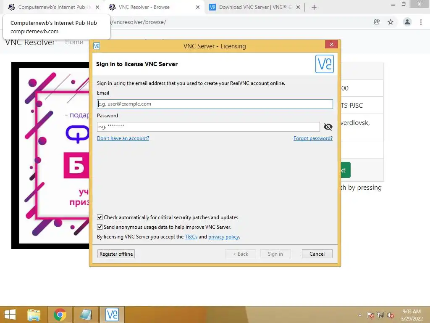
Task: Click the Password input field
Action: 208,127
